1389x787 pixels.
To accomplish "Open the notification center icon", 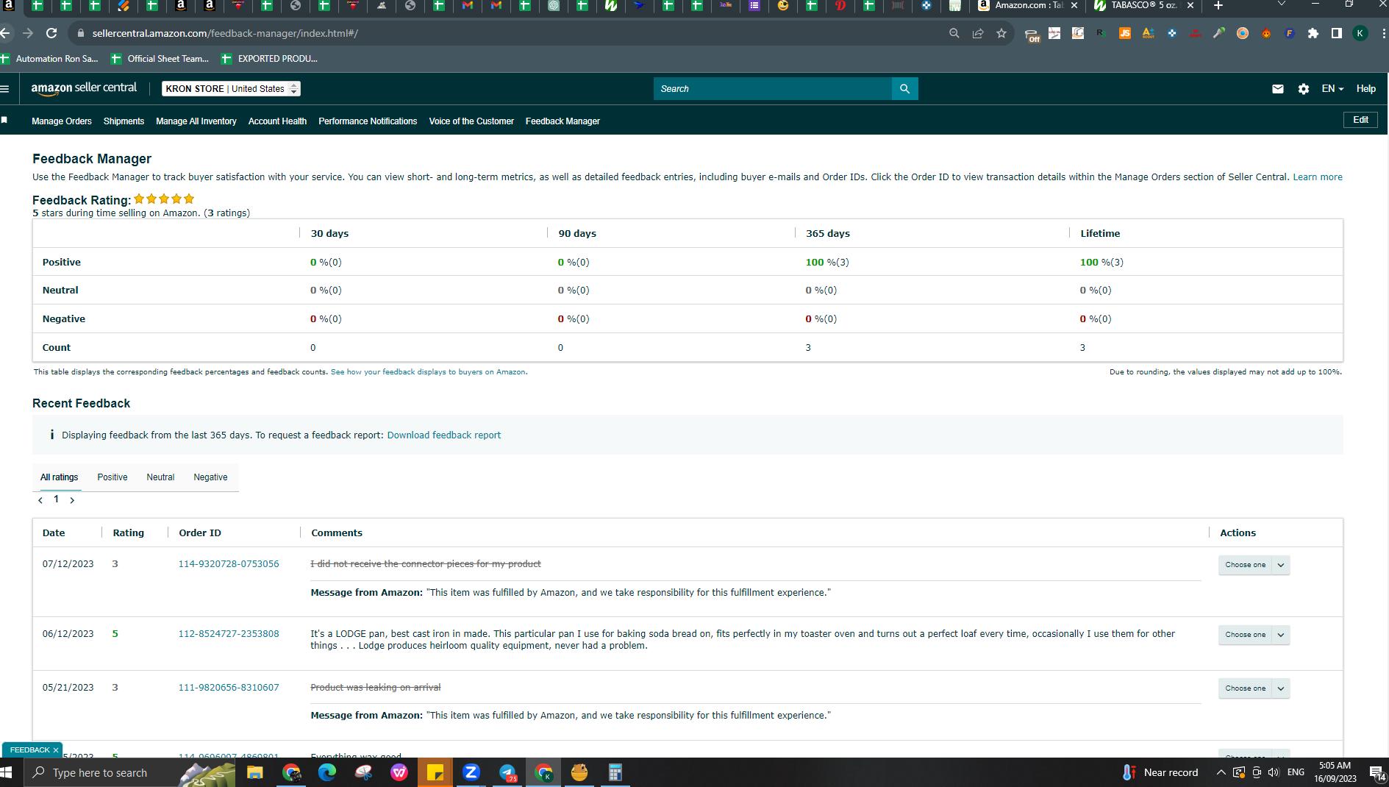I will point(1376,772).
